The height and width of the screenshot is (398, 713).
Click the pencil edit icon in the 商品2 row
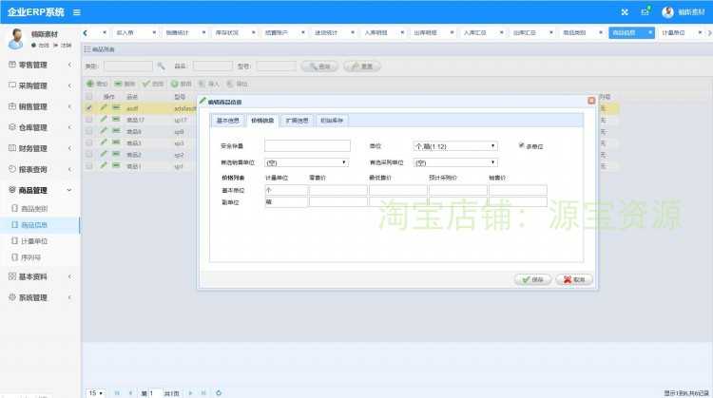[104, 154]
